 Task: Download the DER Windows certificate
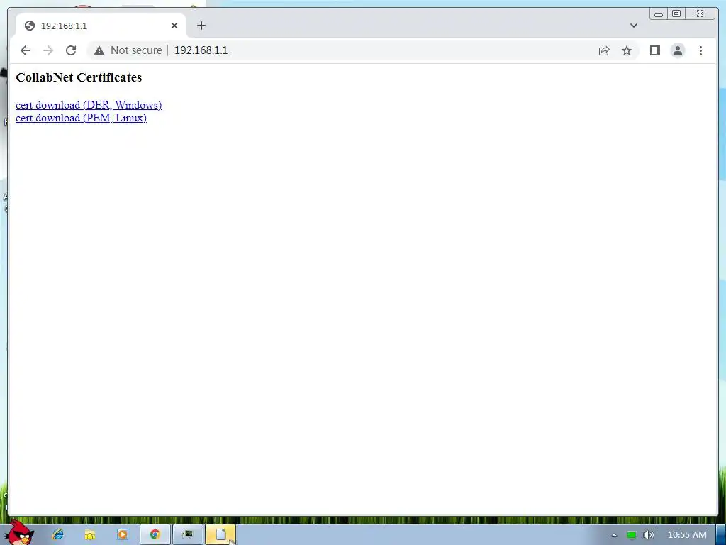(89, 105)
